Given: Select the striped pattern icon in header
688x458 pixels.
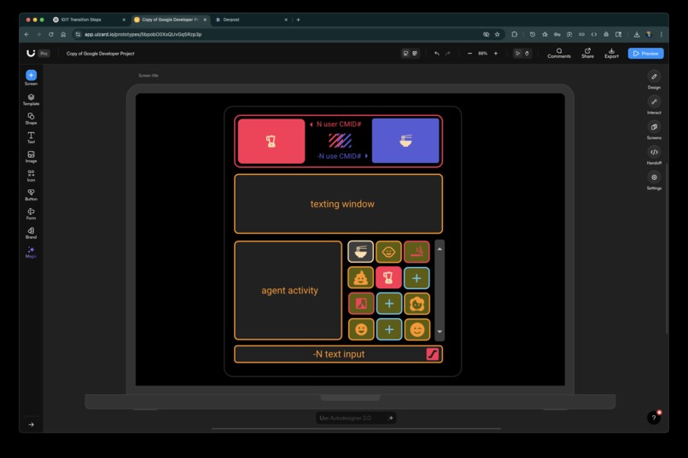Looking at the screenshot, I should (340, 140).
